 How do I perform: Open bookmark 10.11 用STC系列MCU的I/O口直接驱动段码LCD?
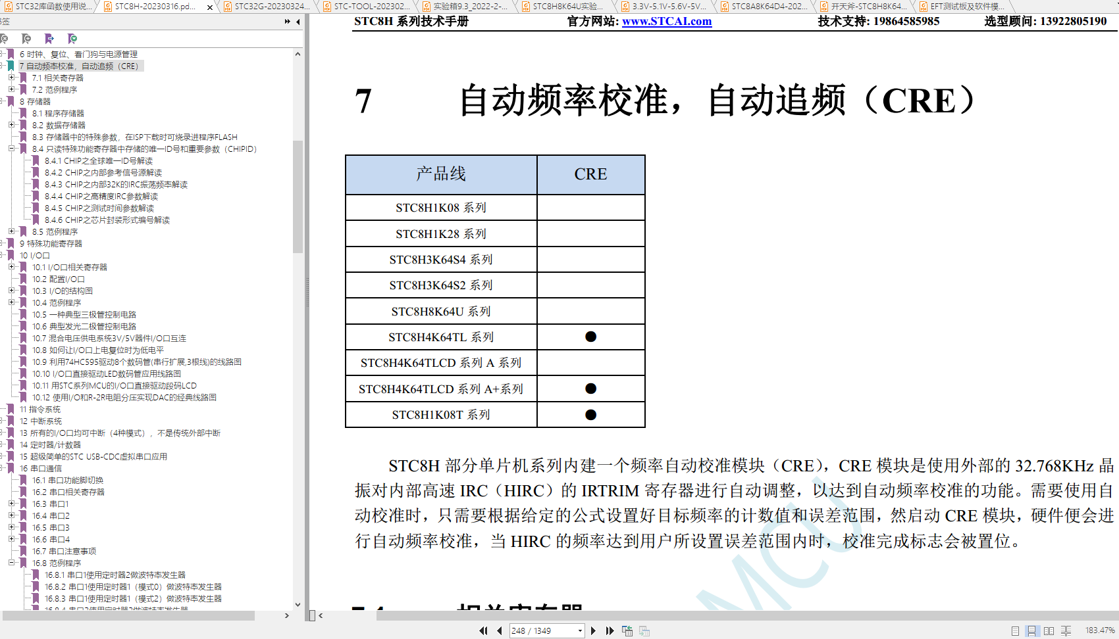click(x=115, y=385)
